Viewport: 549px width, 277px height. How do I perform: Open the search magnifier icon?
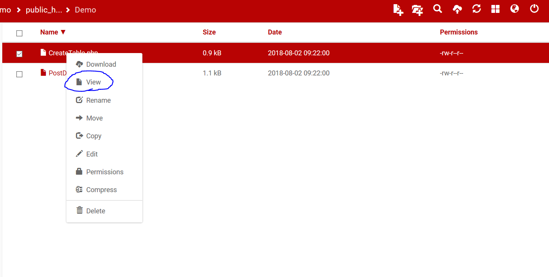point(438,9)
